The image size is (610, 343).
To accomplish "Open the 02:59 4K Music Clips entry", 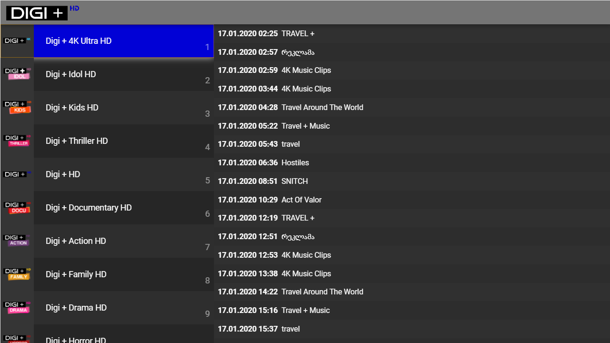I will pyautogui.click(x=412, y=71).
